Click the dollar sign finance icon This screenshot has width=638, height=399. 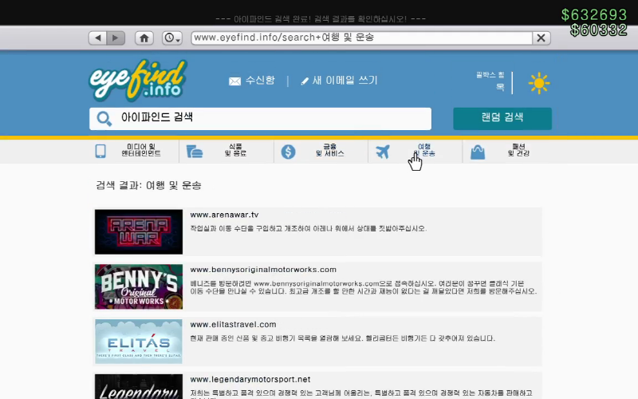click(x=288, y=152)
